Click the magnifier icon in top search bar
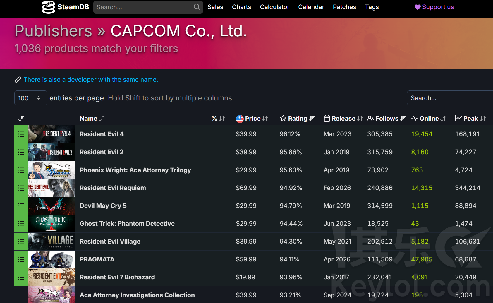This screenshot has height=303, width=493. (197, 7)
